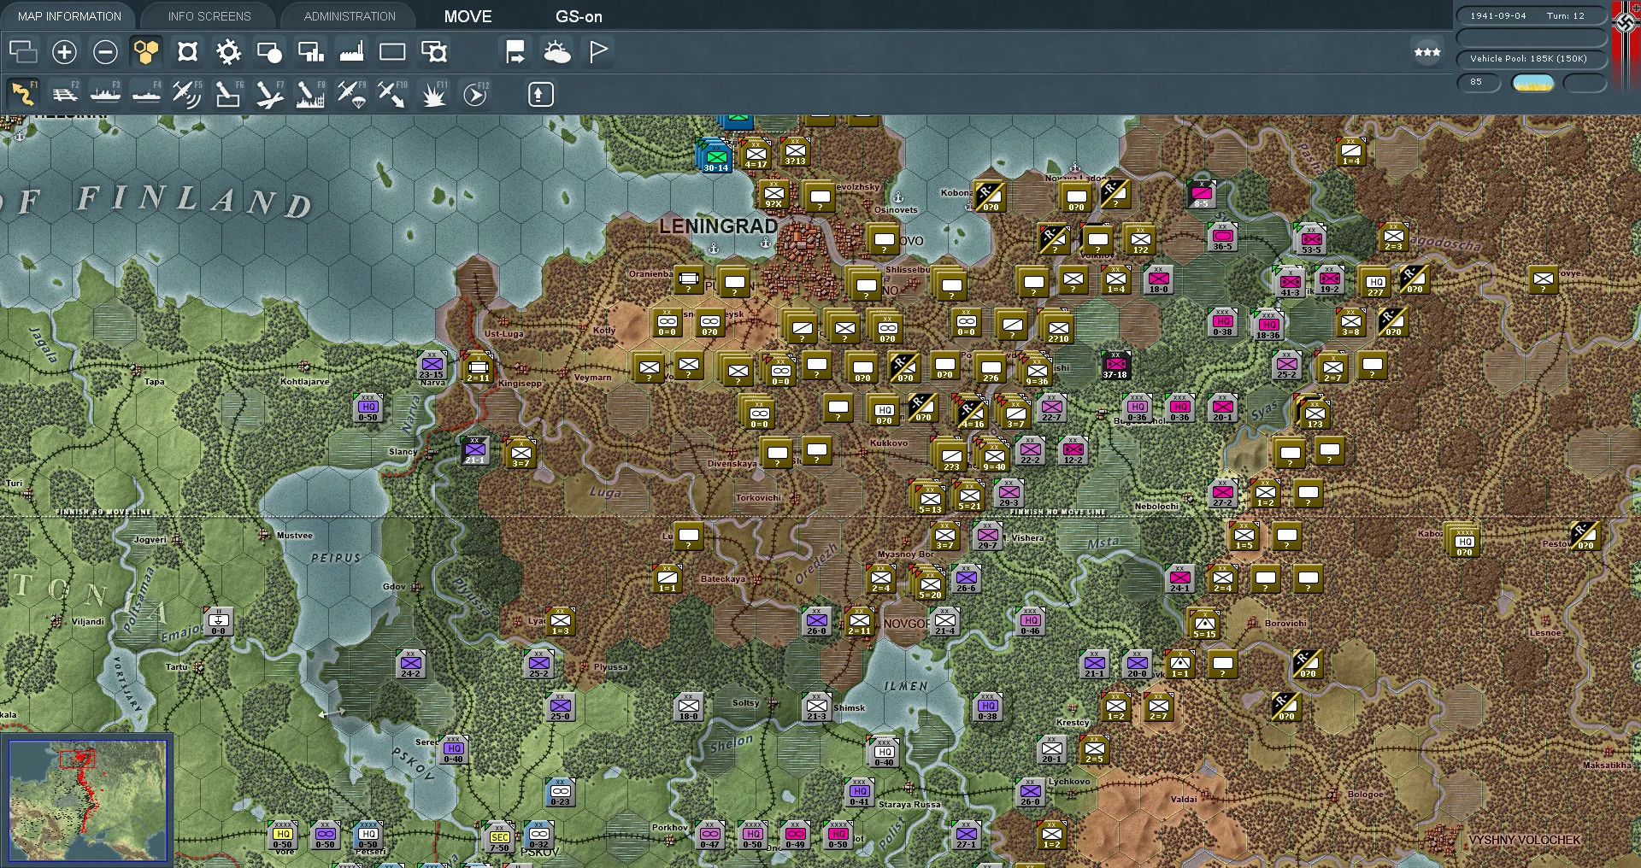Image resolution: width=1641 pixels, height=868 pixels.
Task: Select the F4 Amphibious transport mode
Action: coord(146,94)
